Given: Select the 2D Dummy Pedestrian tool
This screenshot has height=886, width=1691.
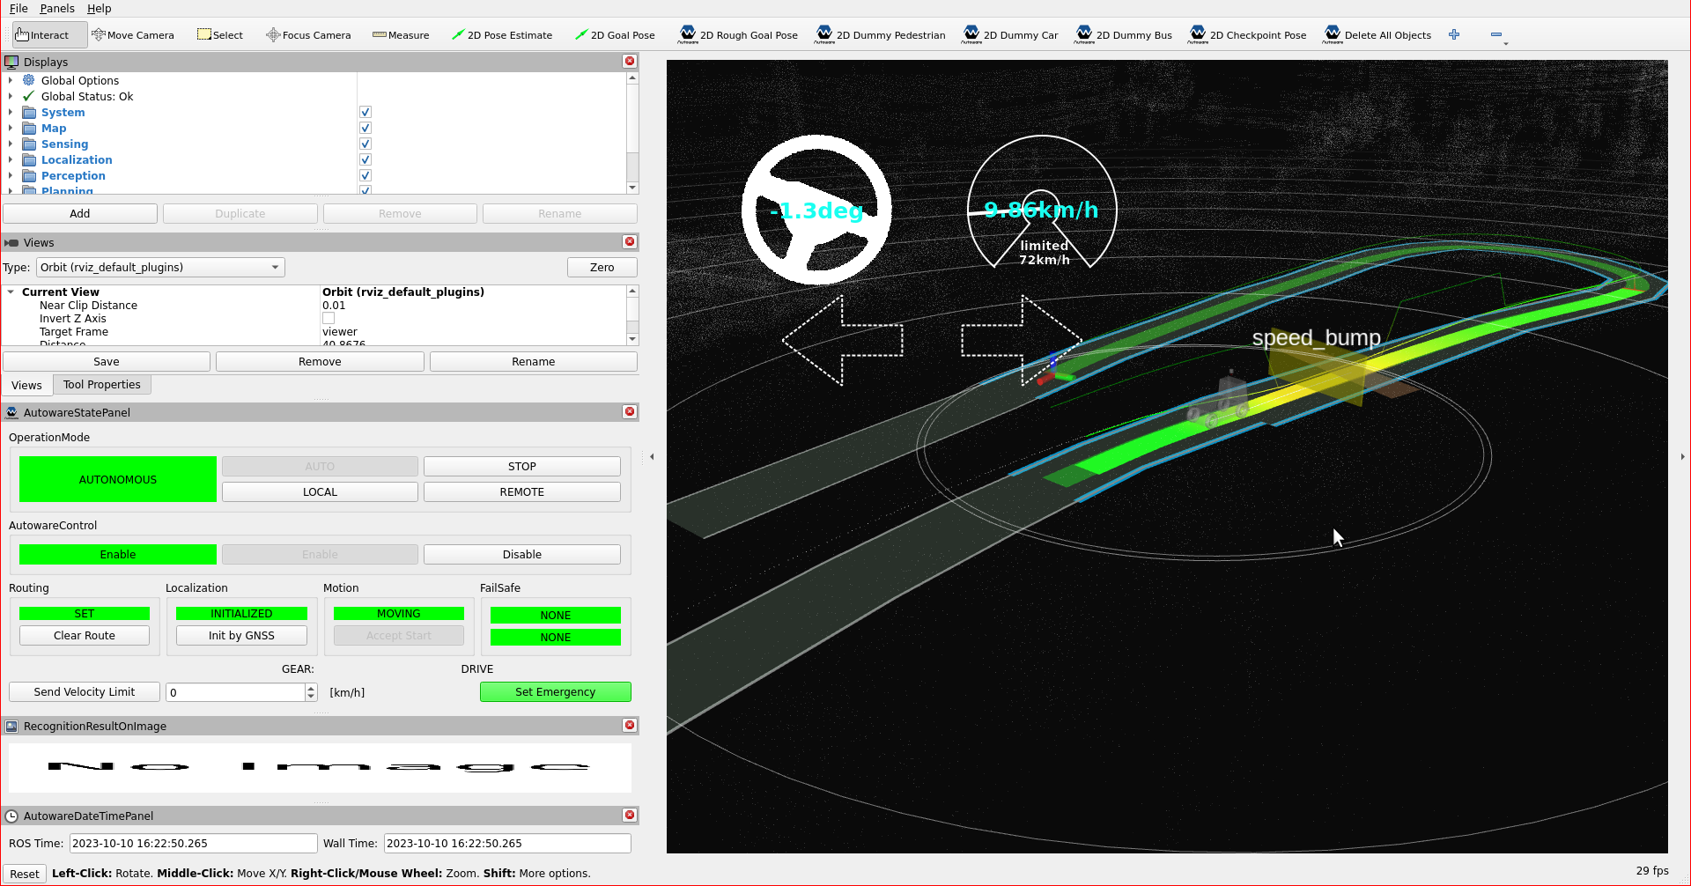Looking at the screenshot, I should 879,34.
